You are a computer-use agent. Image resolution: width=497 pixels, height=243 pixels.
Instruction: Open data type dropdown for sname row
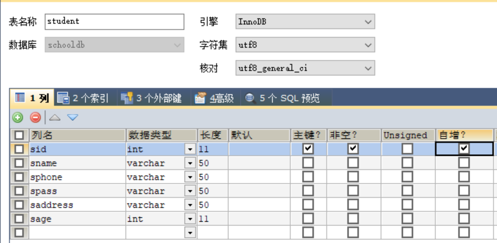(190, 163)
